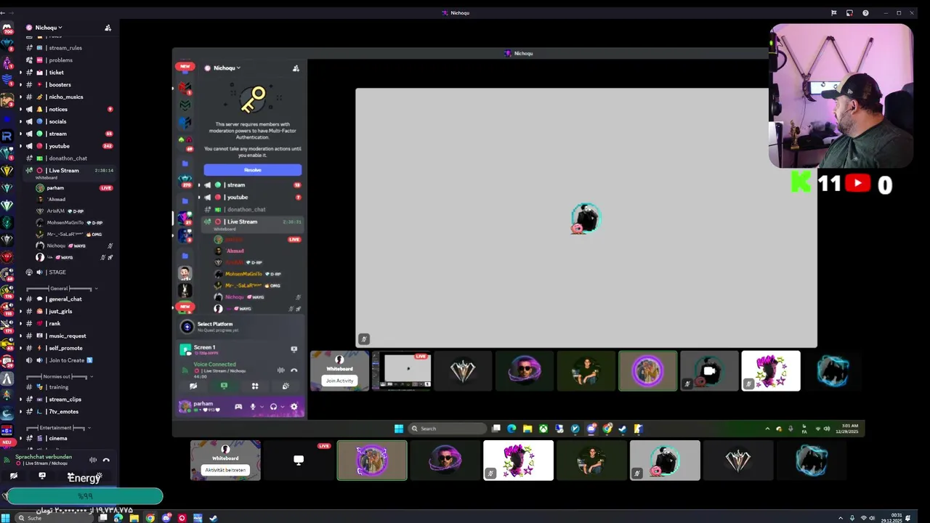Click Join Activity in streamed Whiteboard tile
The width and height of the screenshot is (930, 523).
[x=339, y=381]
